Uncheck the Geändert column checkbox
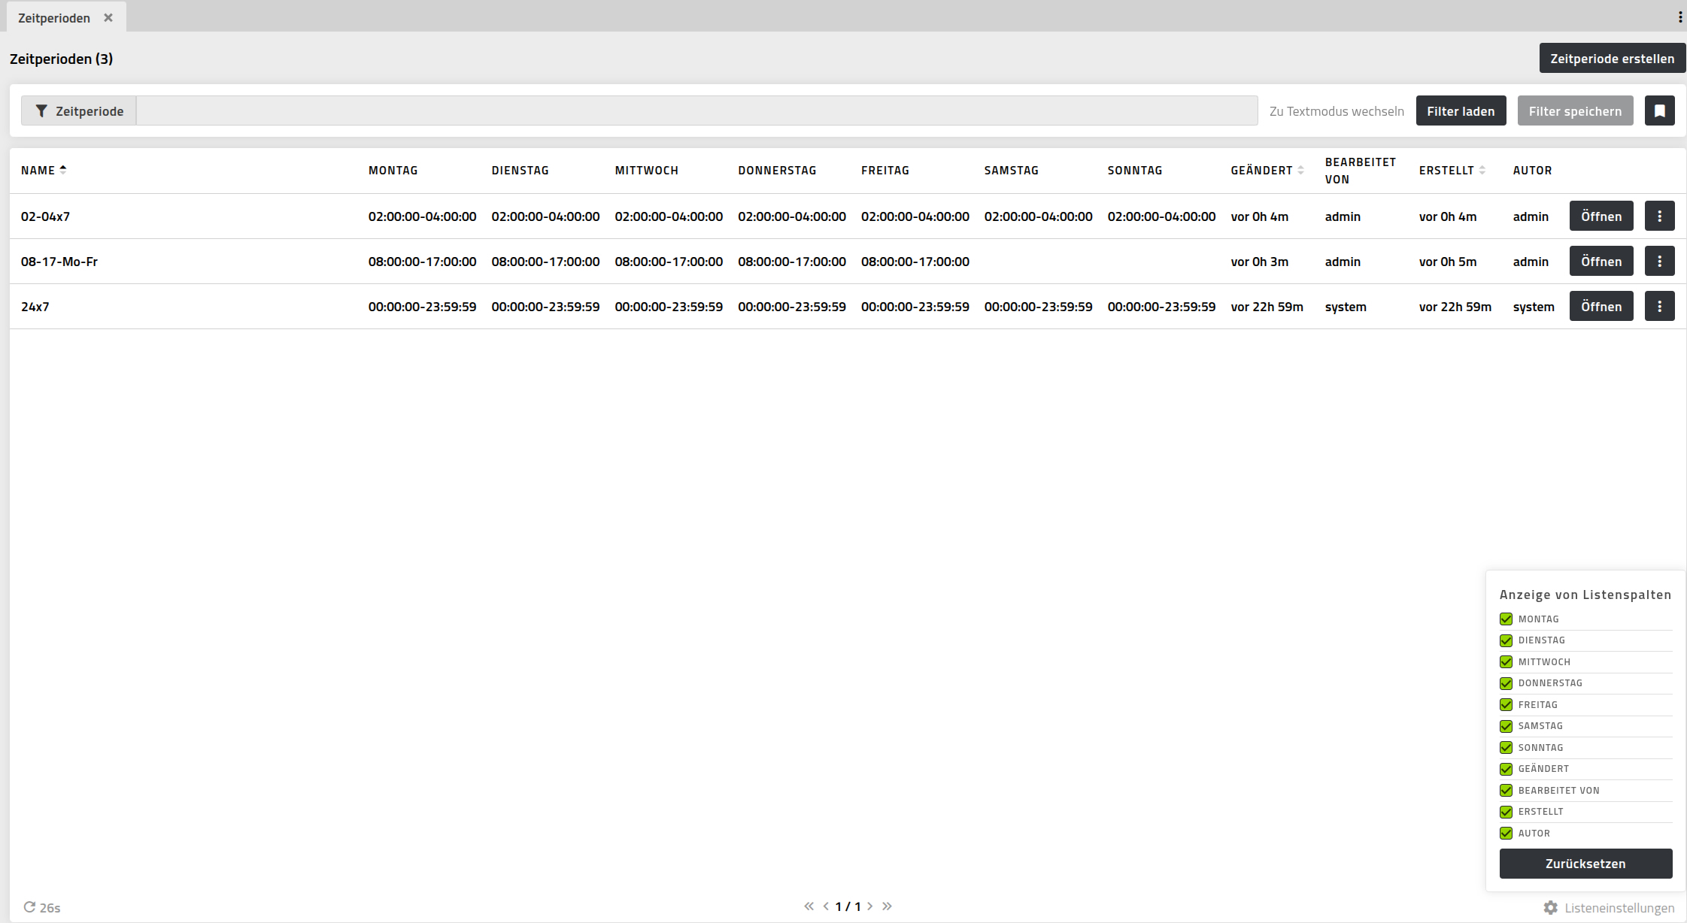1687x923 pixels. pyautogui.click(x=1506, y=769)
